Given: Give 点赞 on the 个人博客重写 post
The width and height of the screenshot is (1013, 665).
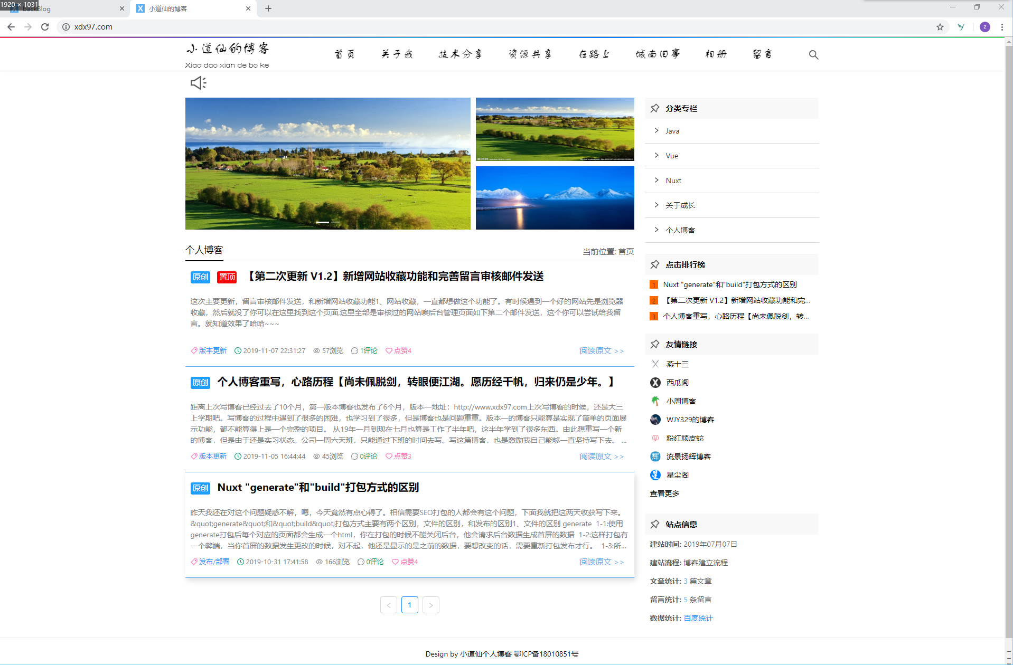Looking at the screenshot, I should pos(389,456).
